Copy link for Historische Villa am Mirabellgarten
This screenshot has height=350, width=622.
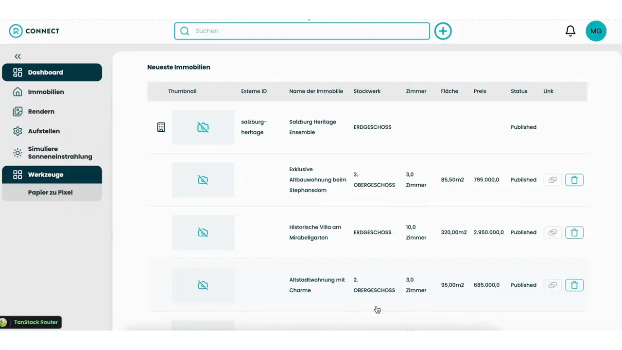[x=553, y=232]
